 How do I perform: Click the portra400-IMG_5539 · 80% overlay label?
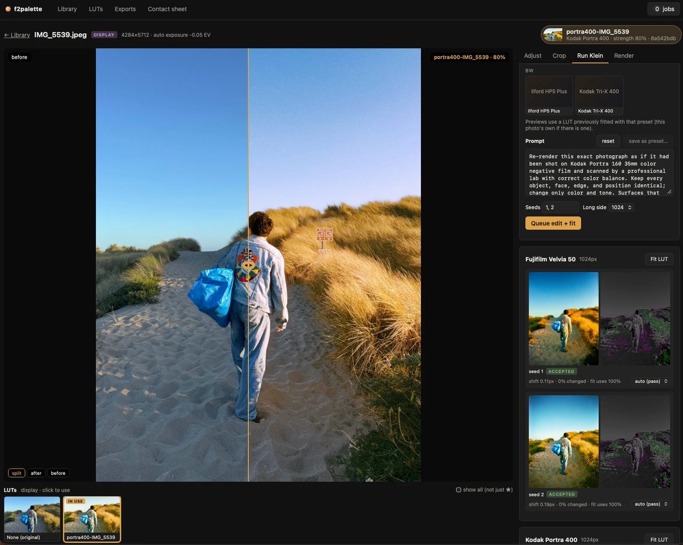coord(470,57)
